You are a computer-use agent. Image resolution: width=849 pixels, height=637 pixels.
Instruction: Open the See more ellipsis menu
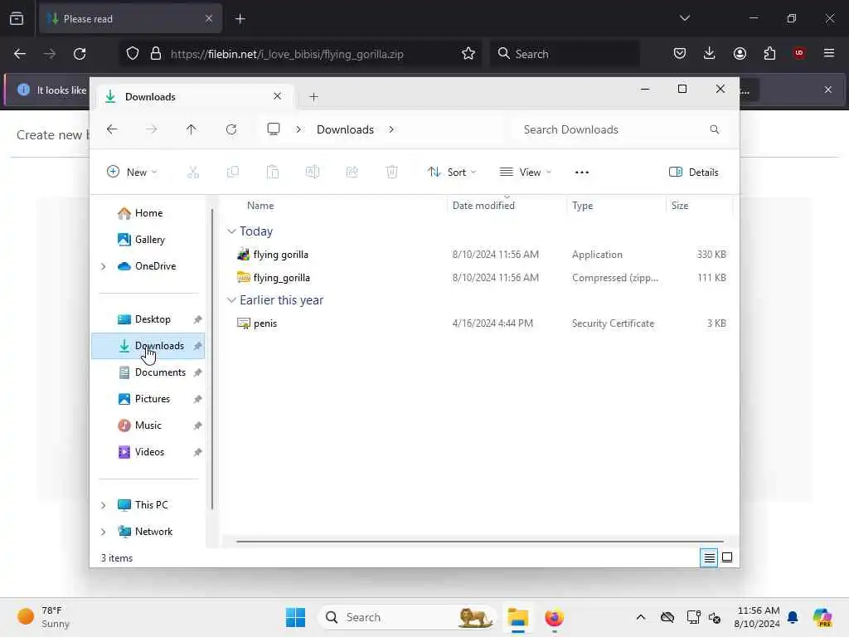pos(581,173)
